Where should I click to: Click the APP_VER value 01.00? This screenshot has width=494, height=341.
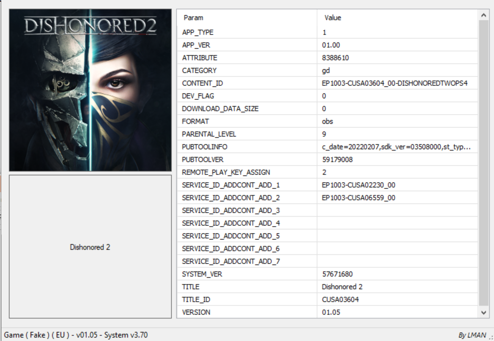coord(331,45)
